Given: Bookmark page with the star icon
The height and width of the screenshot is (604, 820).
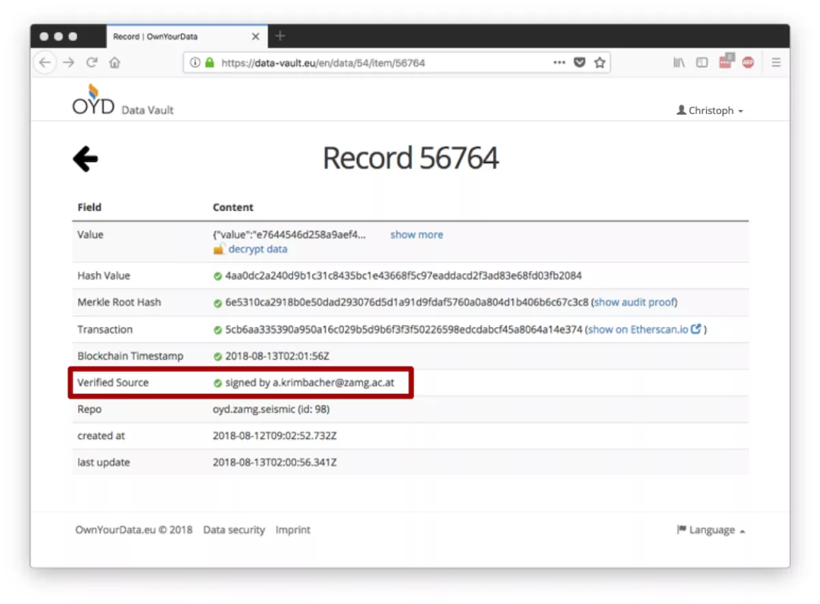Looking at the screenshot, I should (599, 63).
